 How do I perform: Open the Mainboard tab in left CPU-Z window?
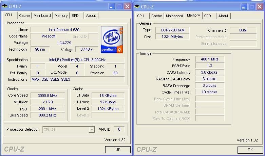tap(42, 16)
